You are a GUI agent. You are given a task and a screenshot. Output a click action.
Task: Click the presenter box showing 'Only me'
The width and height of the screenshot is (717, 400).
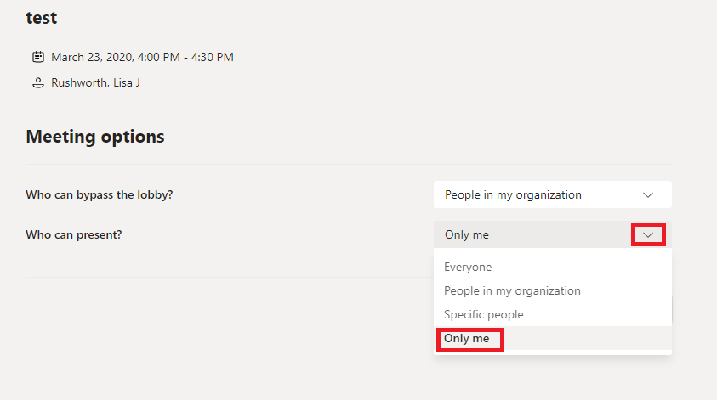552,234
